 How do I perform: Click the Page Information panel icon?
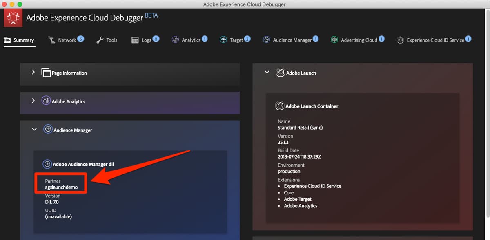tap(46, 72)
